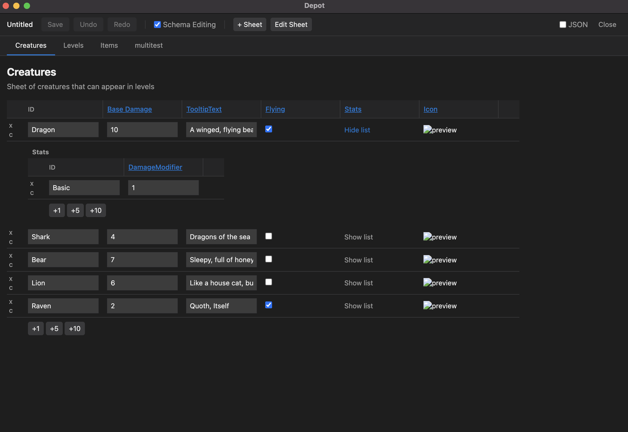Screen dimensions: 628x432
Task: Expand the Raven stats Show list
Action: tap(358, 306)
